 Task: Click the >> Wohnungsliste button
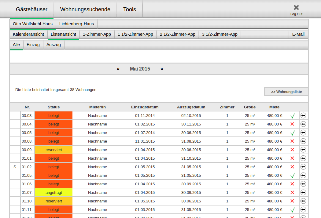point(286,92)
